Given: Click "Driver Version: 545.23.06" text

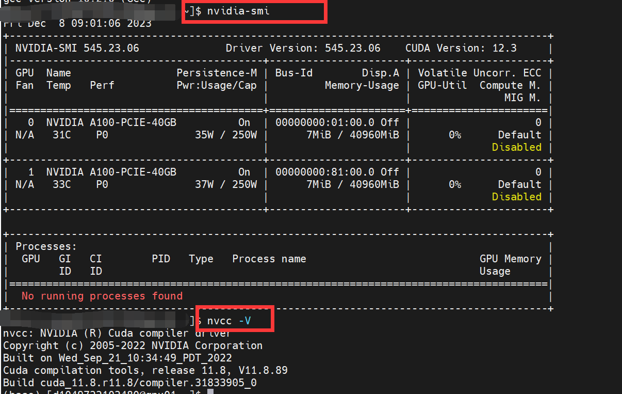Looking at the screenshot, I should 303,48.
